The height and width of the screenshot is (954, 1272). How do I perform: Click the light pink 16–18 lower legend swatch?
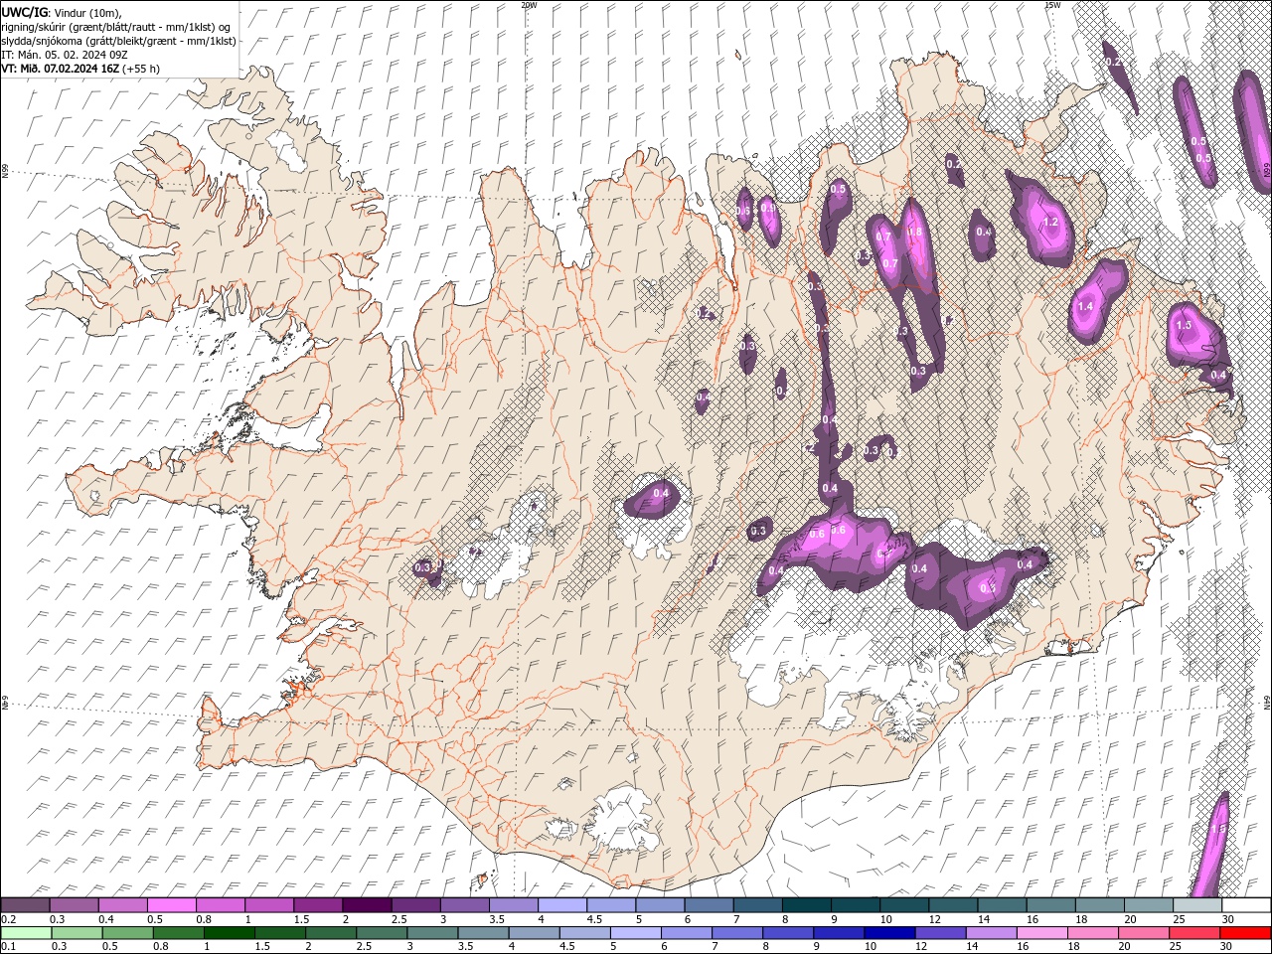pos(1042,933)
